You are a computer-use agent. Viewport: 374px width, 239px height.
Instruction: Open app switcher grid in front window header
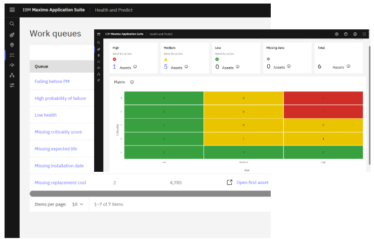[364, 34]
